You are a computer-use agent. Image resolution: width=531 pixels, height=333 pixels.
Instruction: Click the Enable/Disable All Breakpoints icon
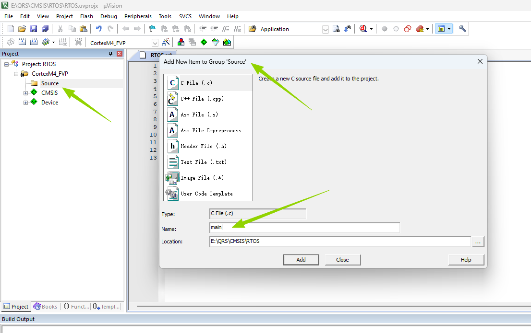[408, 29]
